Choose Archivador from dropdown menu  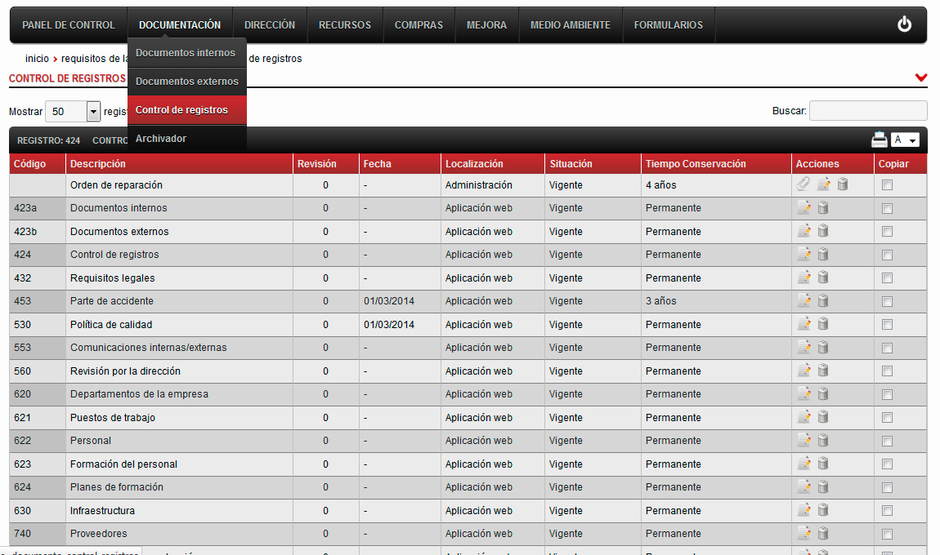[187, 139]
